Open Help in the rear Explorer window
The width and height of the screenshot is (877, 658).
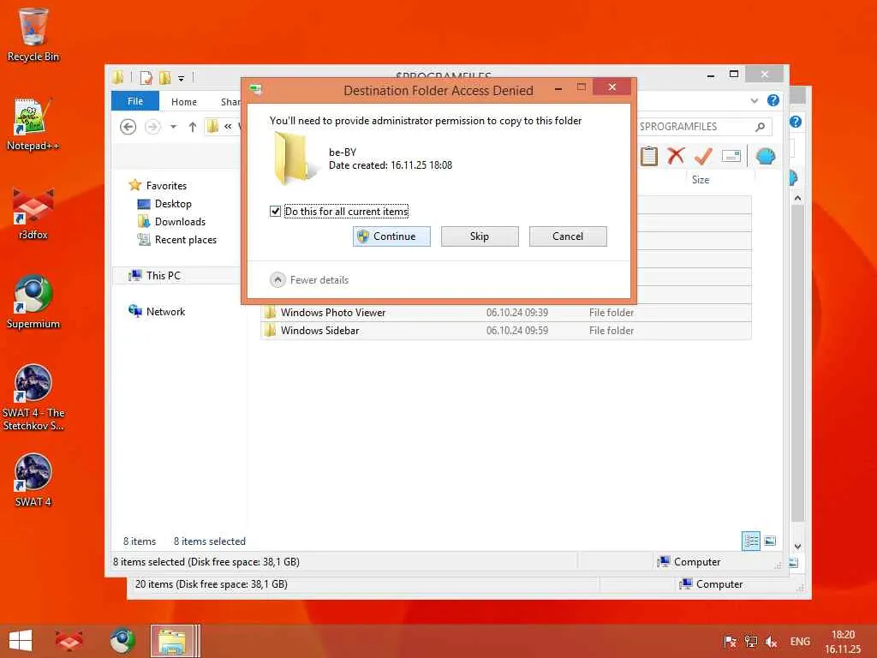[796, 122]
